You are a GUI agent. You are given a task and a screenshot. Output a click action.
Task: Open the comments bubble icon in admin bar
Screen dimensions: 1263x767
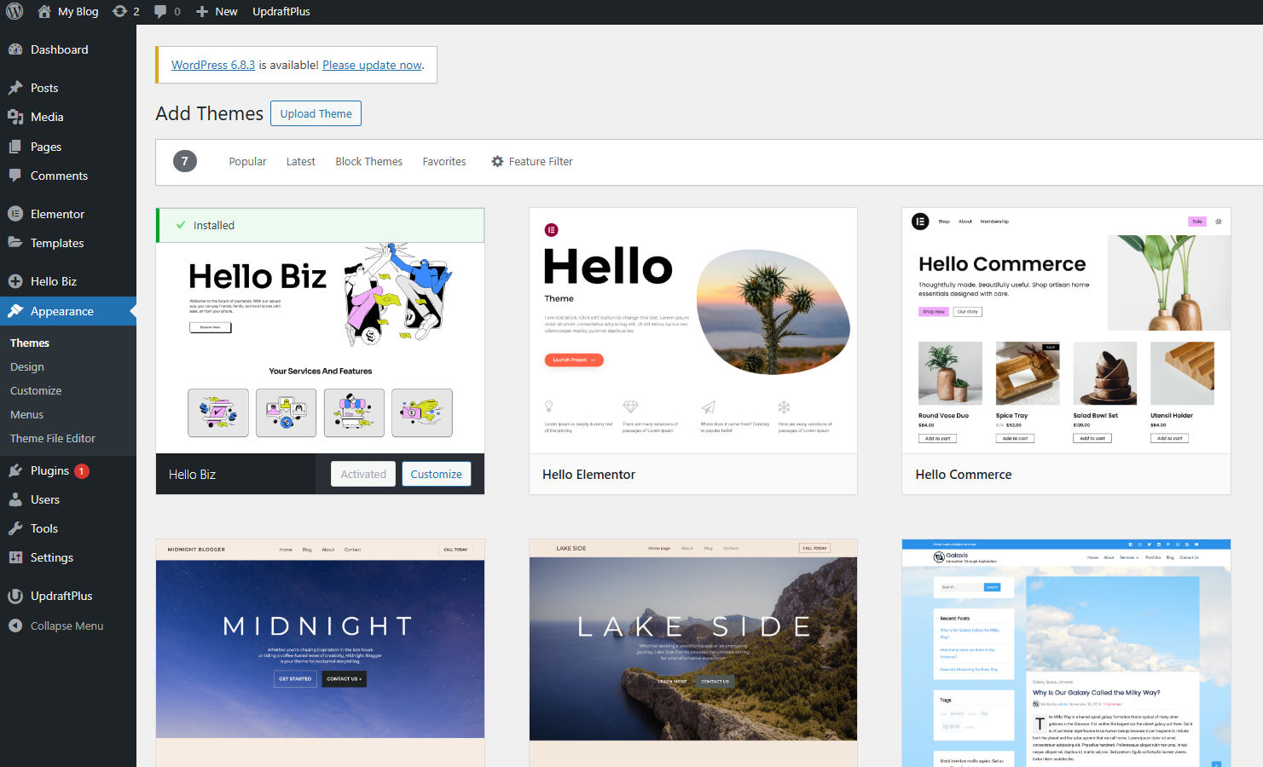pos(160,12)
